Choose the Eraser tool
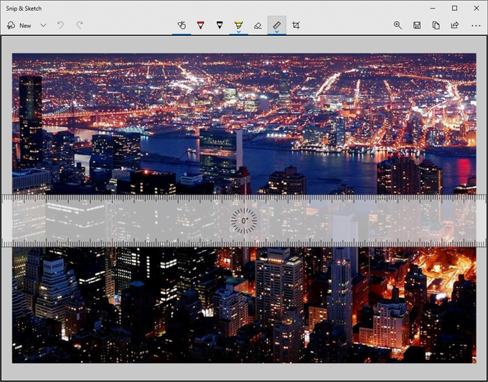The height and width of the screenshot is (382, 488). coord(258,25)
